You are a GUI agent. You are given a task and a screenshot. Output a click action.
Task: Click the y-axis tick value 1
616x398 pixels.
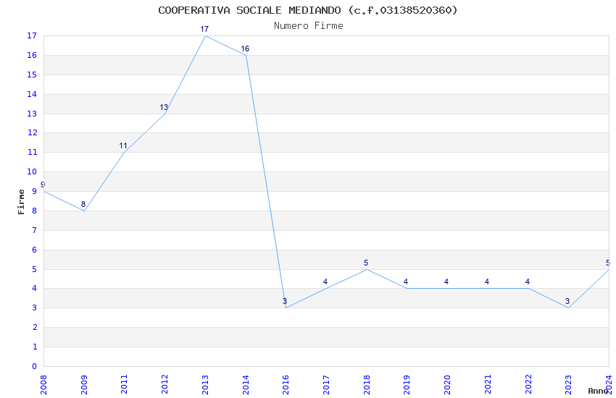[x=35, y=347]
